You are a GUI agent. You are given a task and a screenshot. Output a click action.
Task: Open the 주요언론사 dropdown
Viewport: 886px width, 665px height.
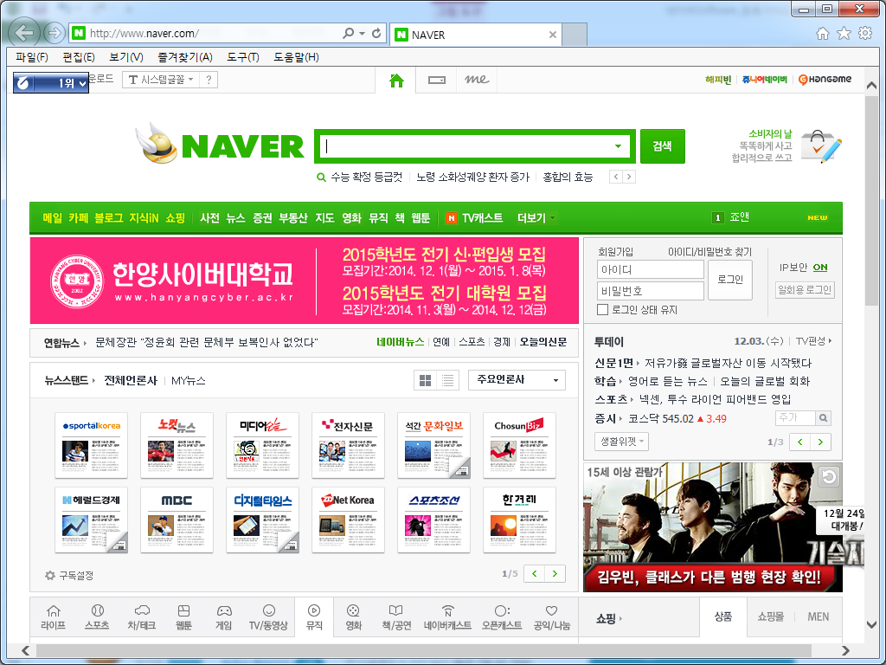[x=517, y=380]
